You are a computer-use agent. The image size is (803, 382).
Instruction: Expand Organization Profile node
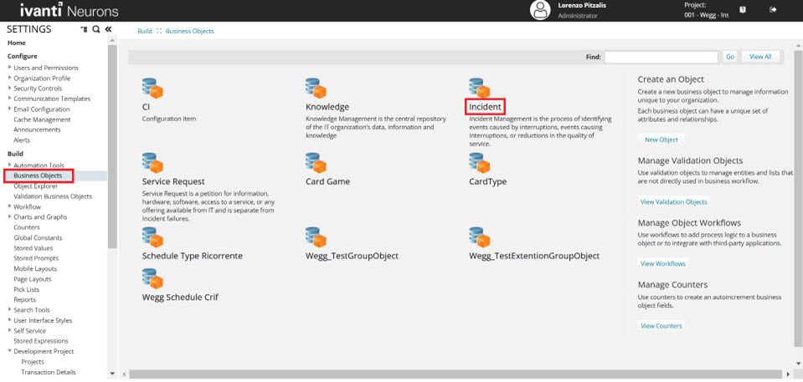10,79
